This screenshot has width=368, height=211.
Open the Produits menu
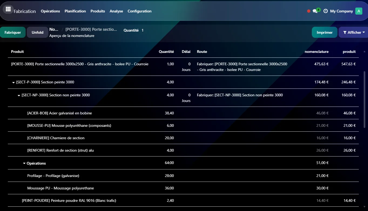pos(98,11)
